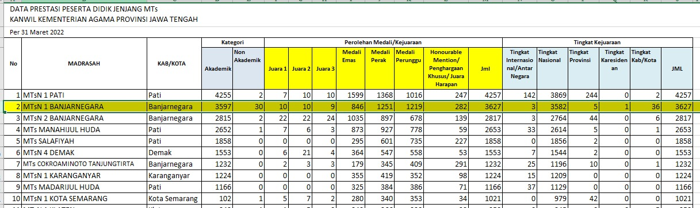700x208 pixels.
Task: Select the Medali Perunggu header cell
Action: 408,69
